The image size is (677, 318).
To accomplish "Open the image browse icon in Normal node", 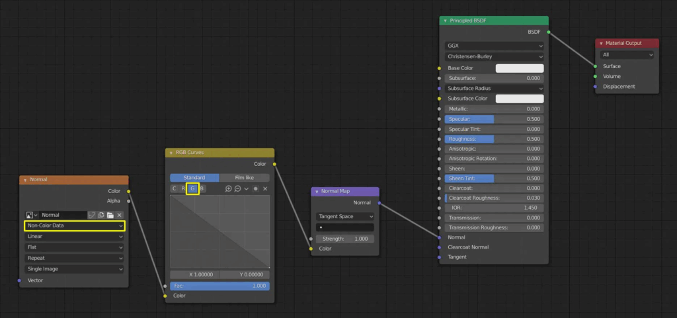I will click(32, 215).
